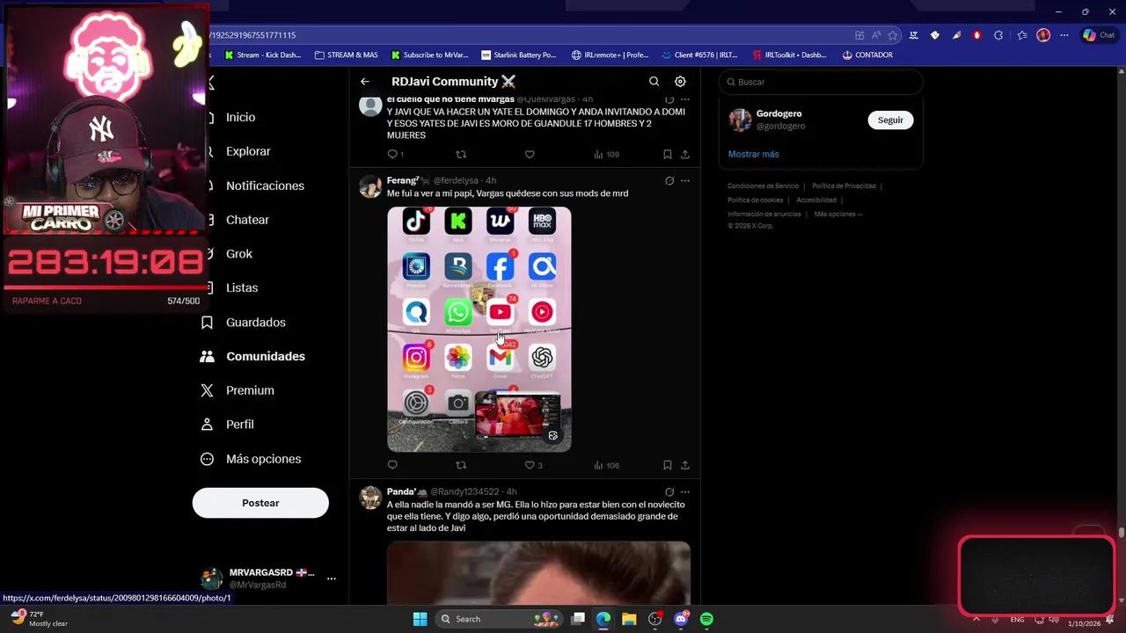1126x633 pixels.
Task: Open Windows Start menu
Action: 420,619
